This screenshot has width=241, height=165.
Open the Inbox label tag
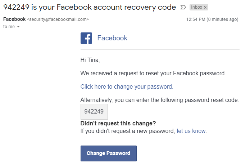pos(196,7)
